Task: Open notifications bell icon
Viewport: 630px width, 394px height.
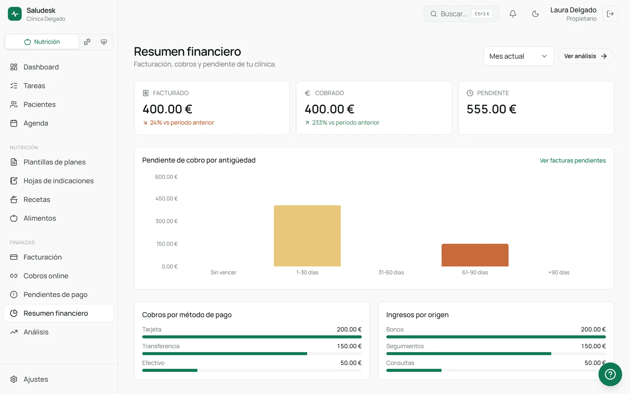Action: pos(513,14)
